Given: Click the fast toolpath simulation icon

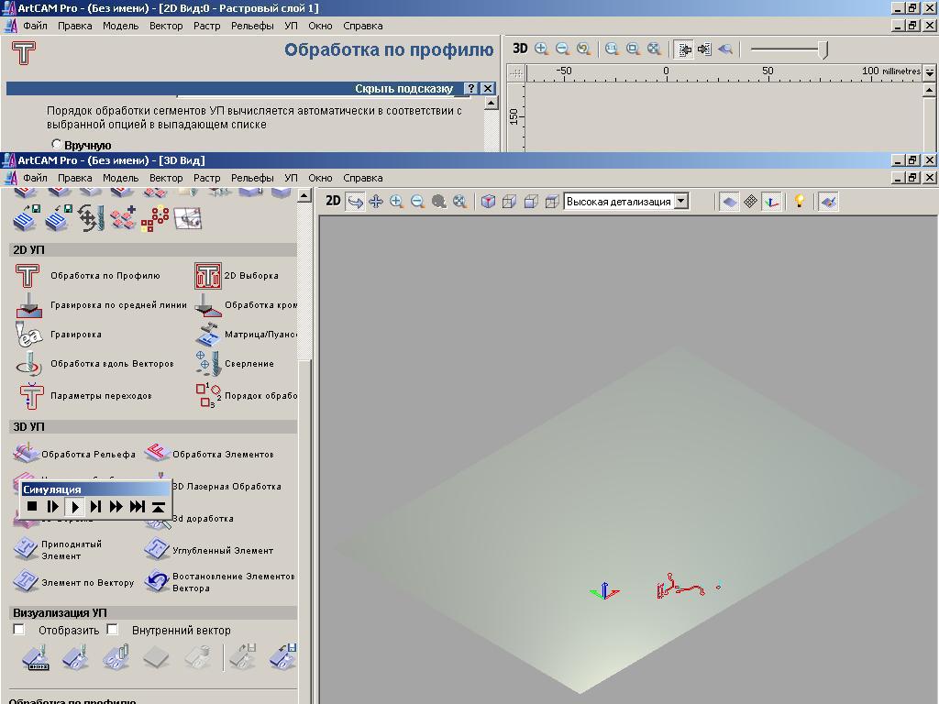Looking at the screenshot, I should pos(75,657).
